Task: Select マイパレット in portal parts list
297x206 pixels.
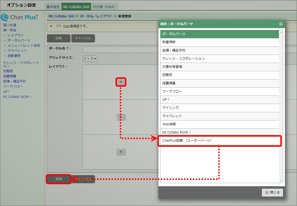Action: click(220, 116)
